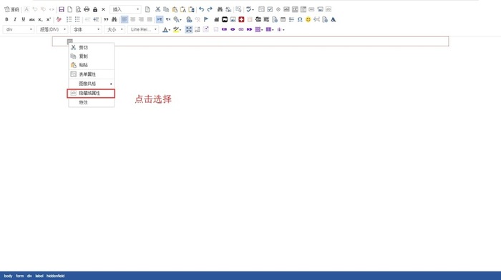Viewport: 501px width, 280px height.
Task: Open the spell check dropdown icon
Action: [x=250, y=9]
